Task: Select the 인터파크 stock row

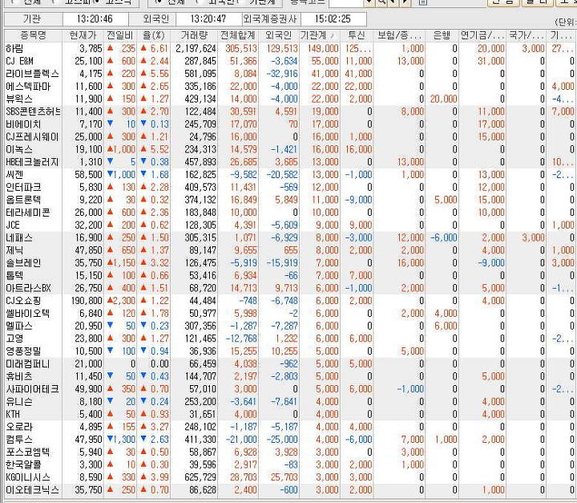Action: 291,187
